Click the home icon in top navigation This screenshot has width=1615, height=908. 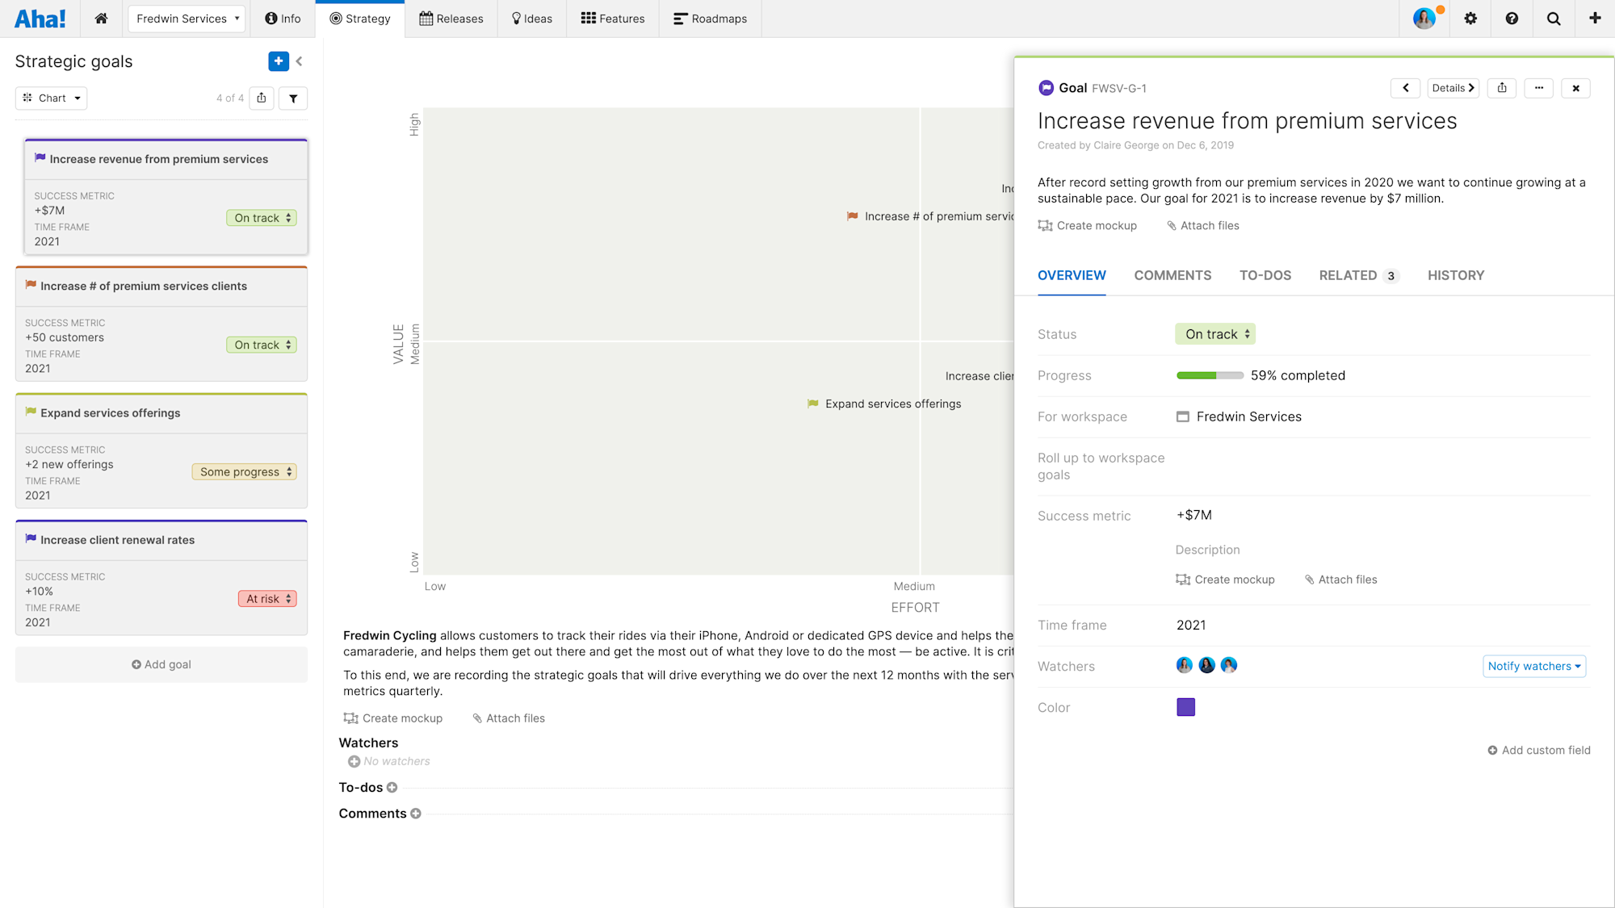coord(101,19)
